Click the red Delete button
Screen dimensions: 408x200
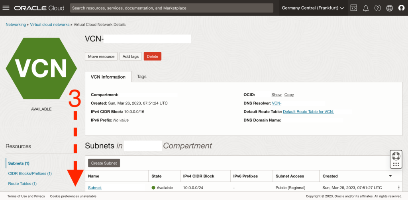152,56
